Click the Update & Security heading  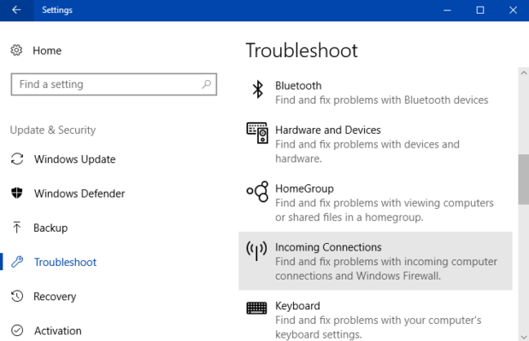pos(53,130)
